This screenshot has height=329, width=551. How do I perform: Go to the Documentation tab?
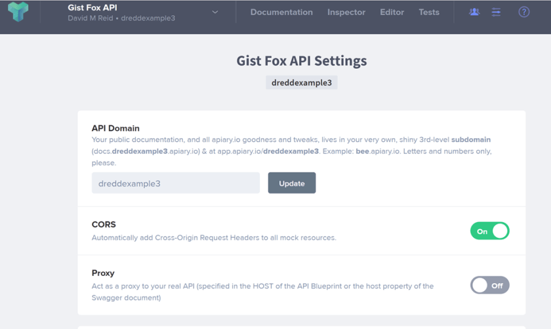(x=281, y=12)
